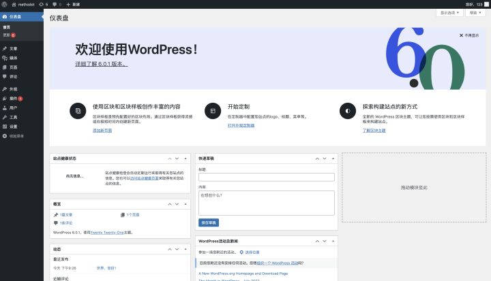Open the 世界，您好! recent post link
This screenshot has height=281, width=491.
point(106,268)
